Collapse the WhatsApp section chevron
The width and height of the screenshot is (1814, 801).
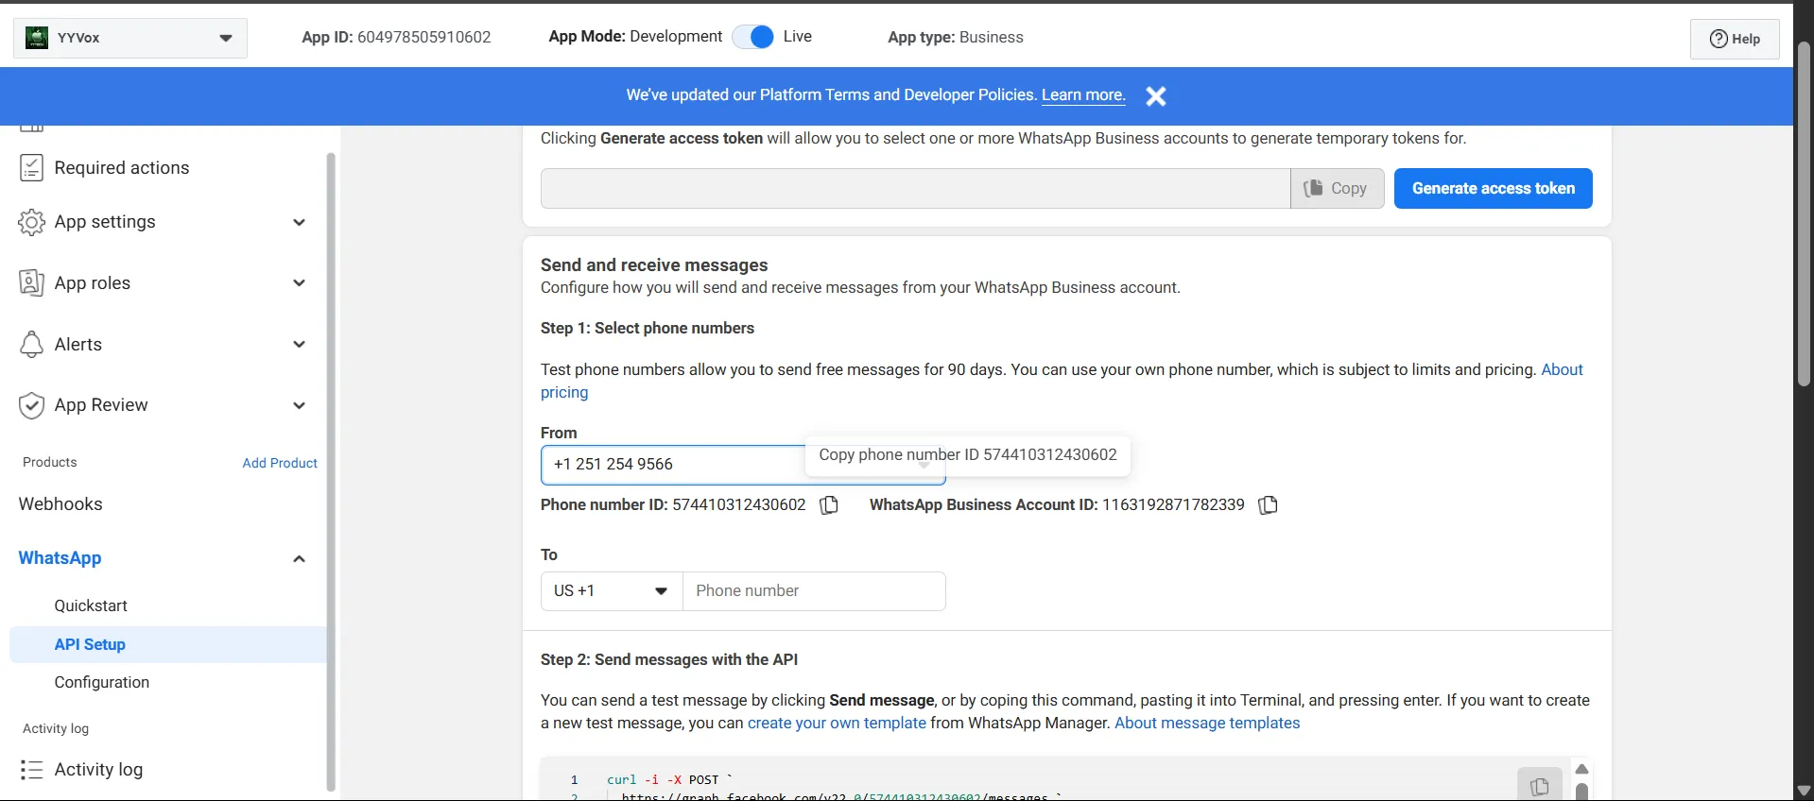click(299, 559)
